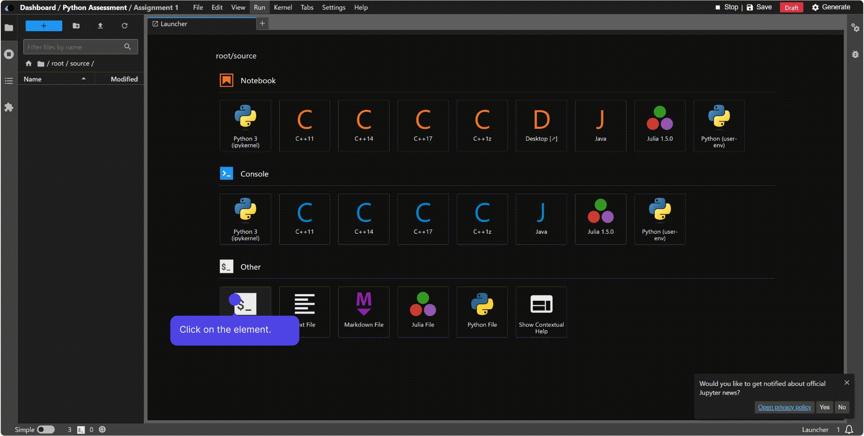Screen dimensions: 864x436
Task: Launch a C++17 notebook
Action: [x=423, y=126]
